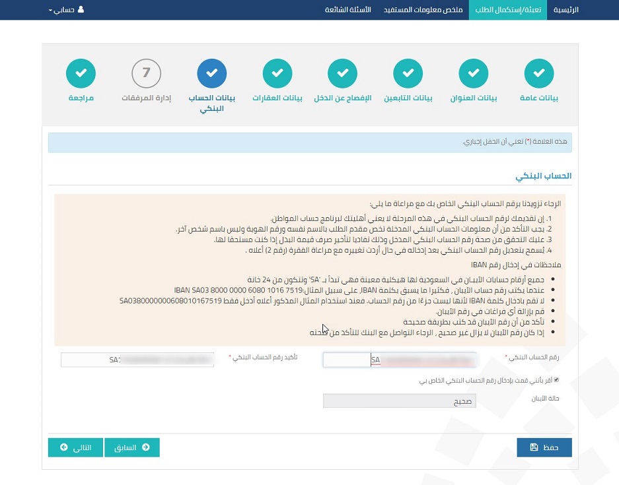Open the الأسئلة الشائعة FAQ tab
Screen dimensions: 619x485
pyautogui.click(x=347, y=9)
